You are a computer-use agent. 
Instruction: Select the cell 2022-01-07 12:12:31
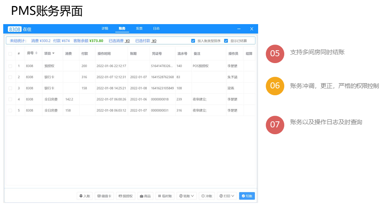111,77
